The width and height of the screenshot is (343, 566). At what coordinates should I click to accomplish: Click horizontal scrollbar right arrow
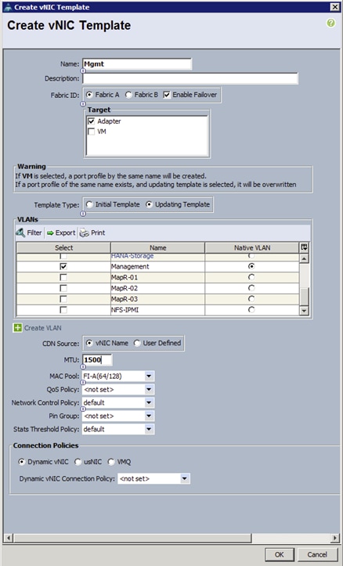(x=334, y=538)
